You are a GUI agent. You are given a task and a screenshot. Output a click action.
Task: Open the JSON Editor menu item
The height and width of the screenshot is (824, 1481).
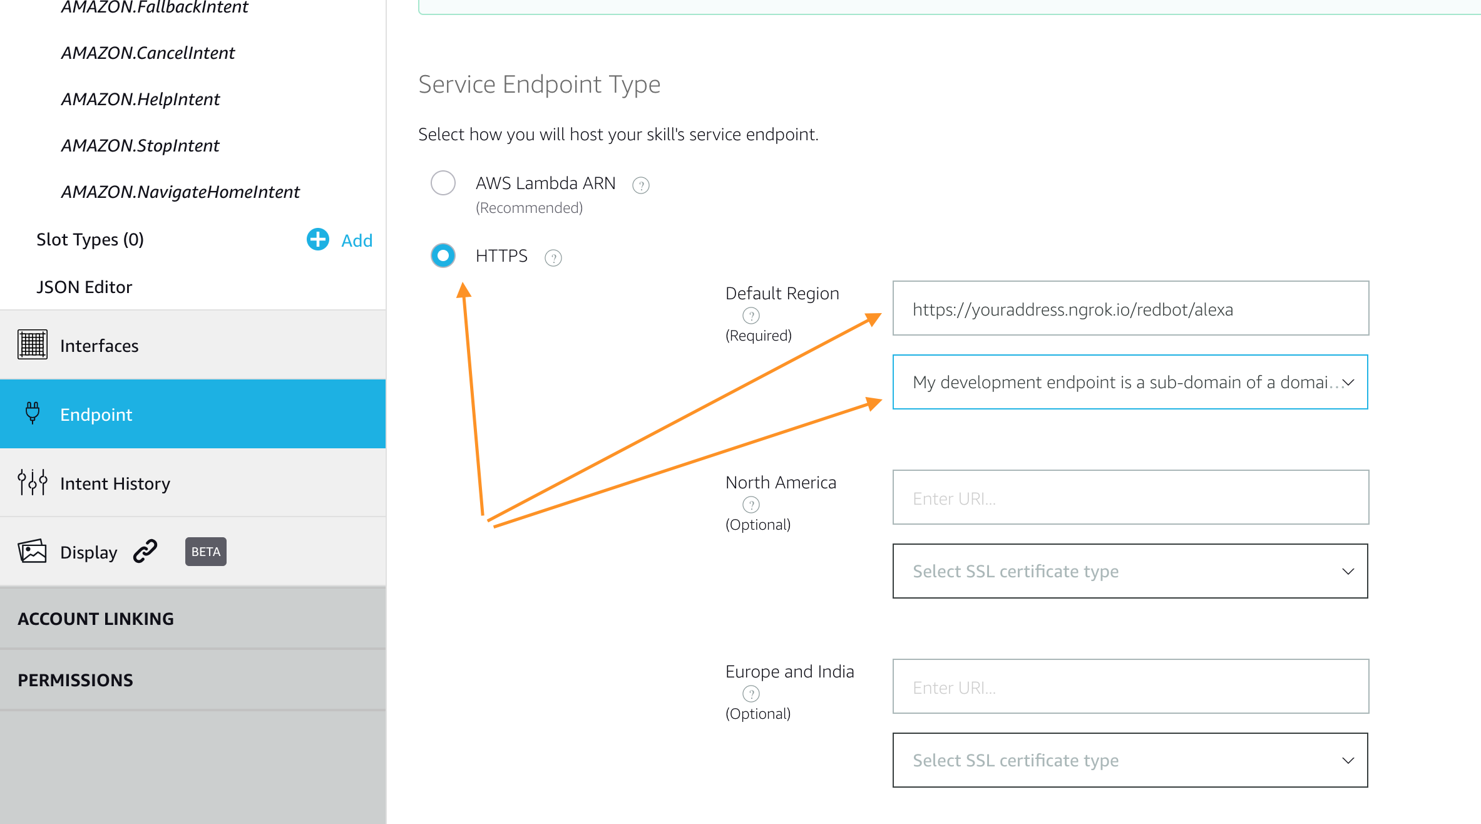[85, 287]
